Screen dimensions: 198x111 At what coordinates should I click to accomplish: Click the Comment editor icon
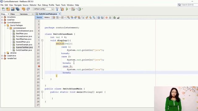click(x=114, y=18)
